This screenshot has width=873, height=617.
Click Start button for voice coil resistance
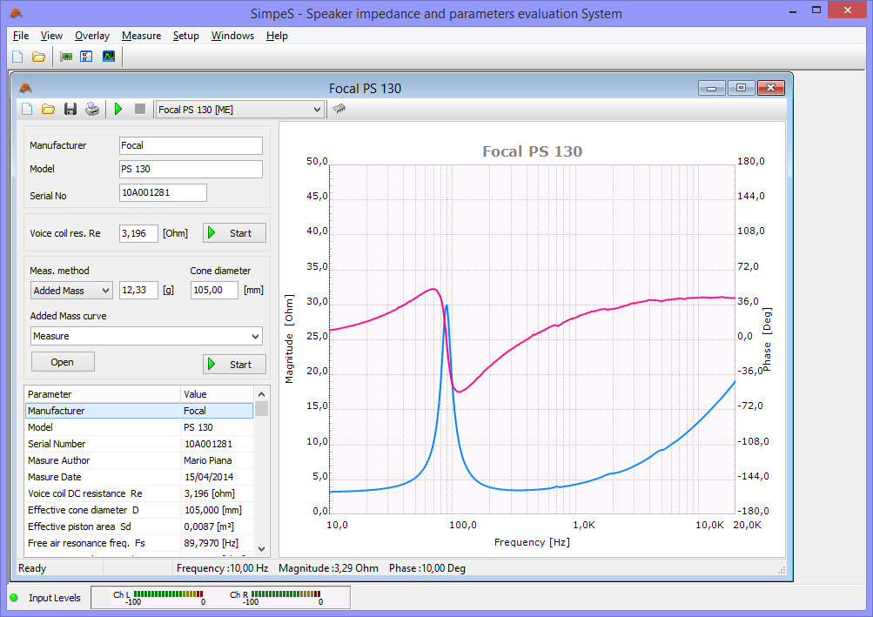234,233
